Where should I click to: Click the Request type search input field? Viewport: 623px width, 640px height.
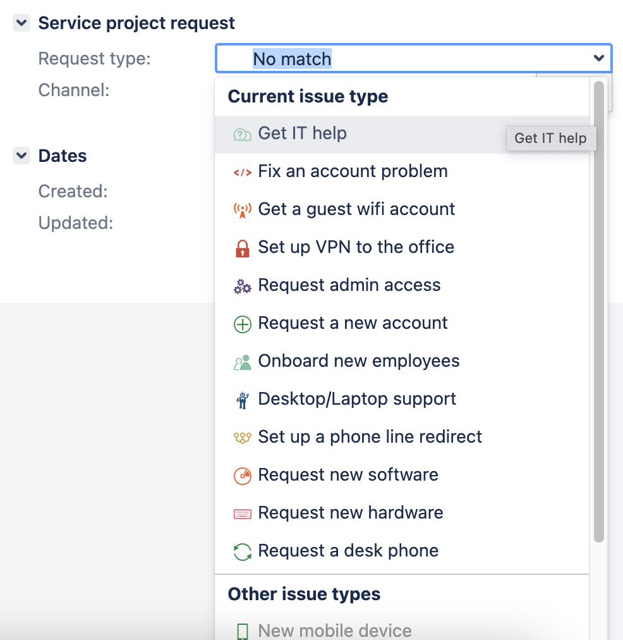pyautogui.click(x=404, y=59)
